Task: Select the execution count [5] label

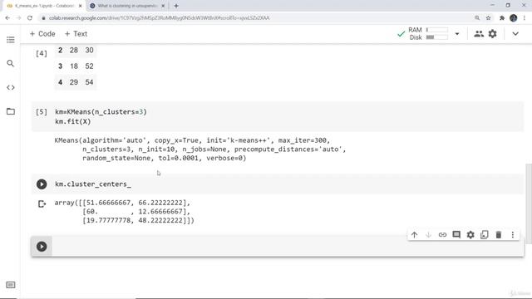Action: coord(42,112)
